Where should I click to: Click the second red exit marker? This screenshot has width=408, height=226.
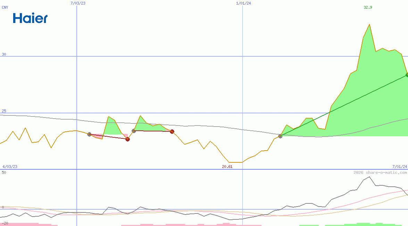pos(172,131)
